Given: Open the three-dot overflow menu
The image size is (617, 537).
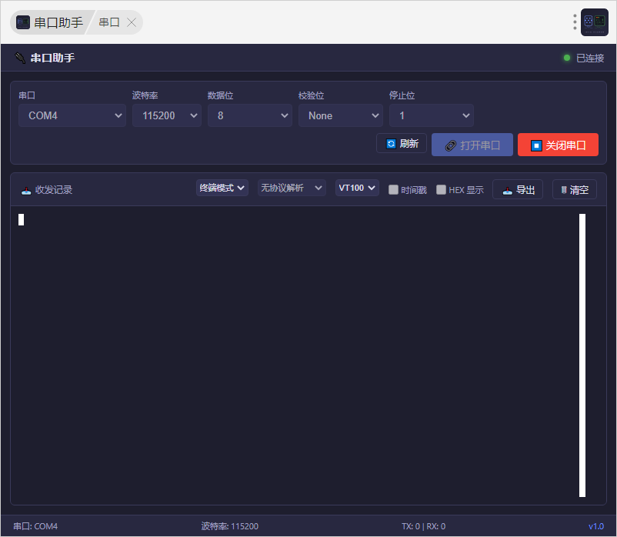Looking at the screenshot, I should coord(575,22).
